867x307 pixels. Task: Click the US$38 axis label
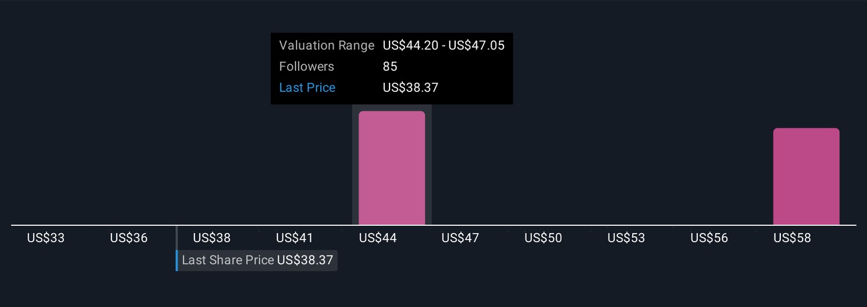click(x=212, y=238)
